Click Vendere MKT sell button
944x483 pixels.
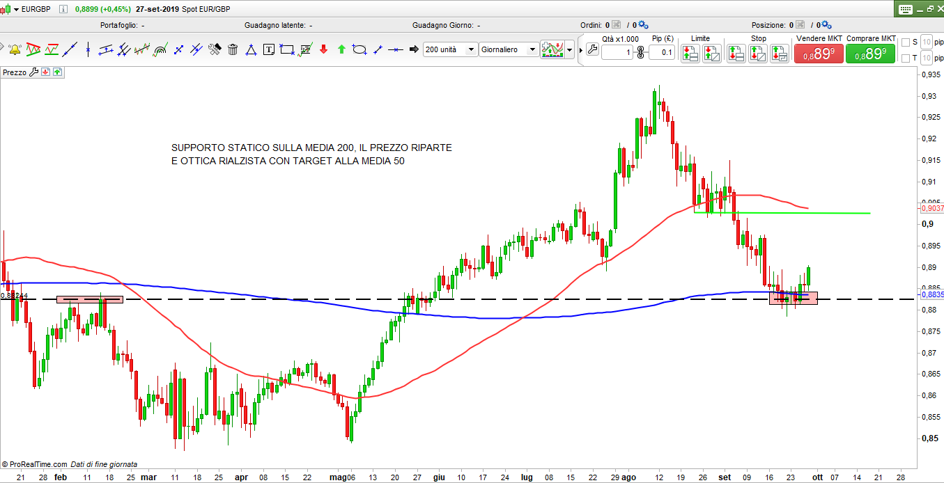(x=819, y=54)
